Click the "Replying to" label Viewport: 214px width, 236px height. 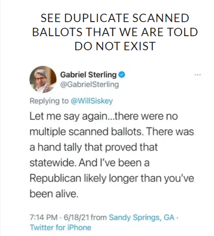(49, 101)
